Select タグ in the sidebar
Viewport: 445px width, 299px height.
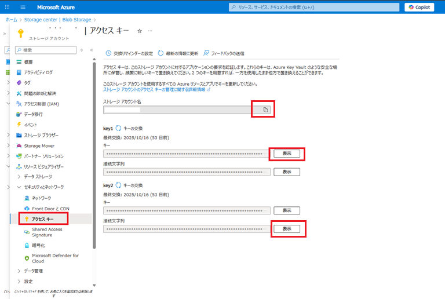point(27,83)
